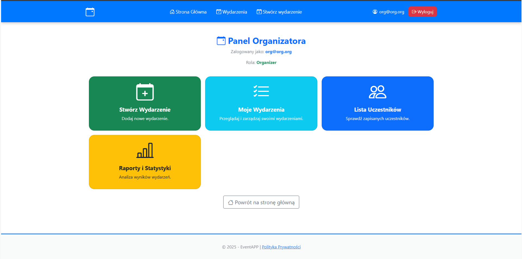Open the Lista Uczestników card title
The image size is (522, 259).
point(378,110)
